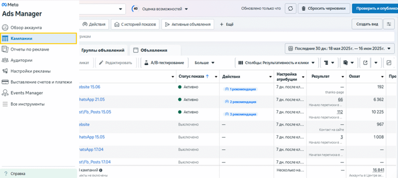Open campaign link ending 'hatsApp 15.05'

pyautogui.click(x=92, y=137)
